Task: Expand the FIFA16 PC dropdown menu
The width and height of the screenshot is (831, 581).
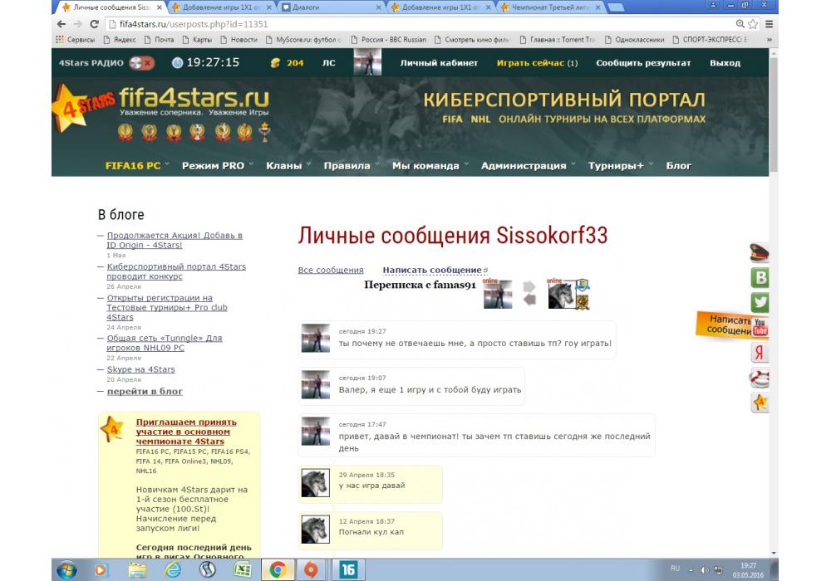Action: coord(136,165)
